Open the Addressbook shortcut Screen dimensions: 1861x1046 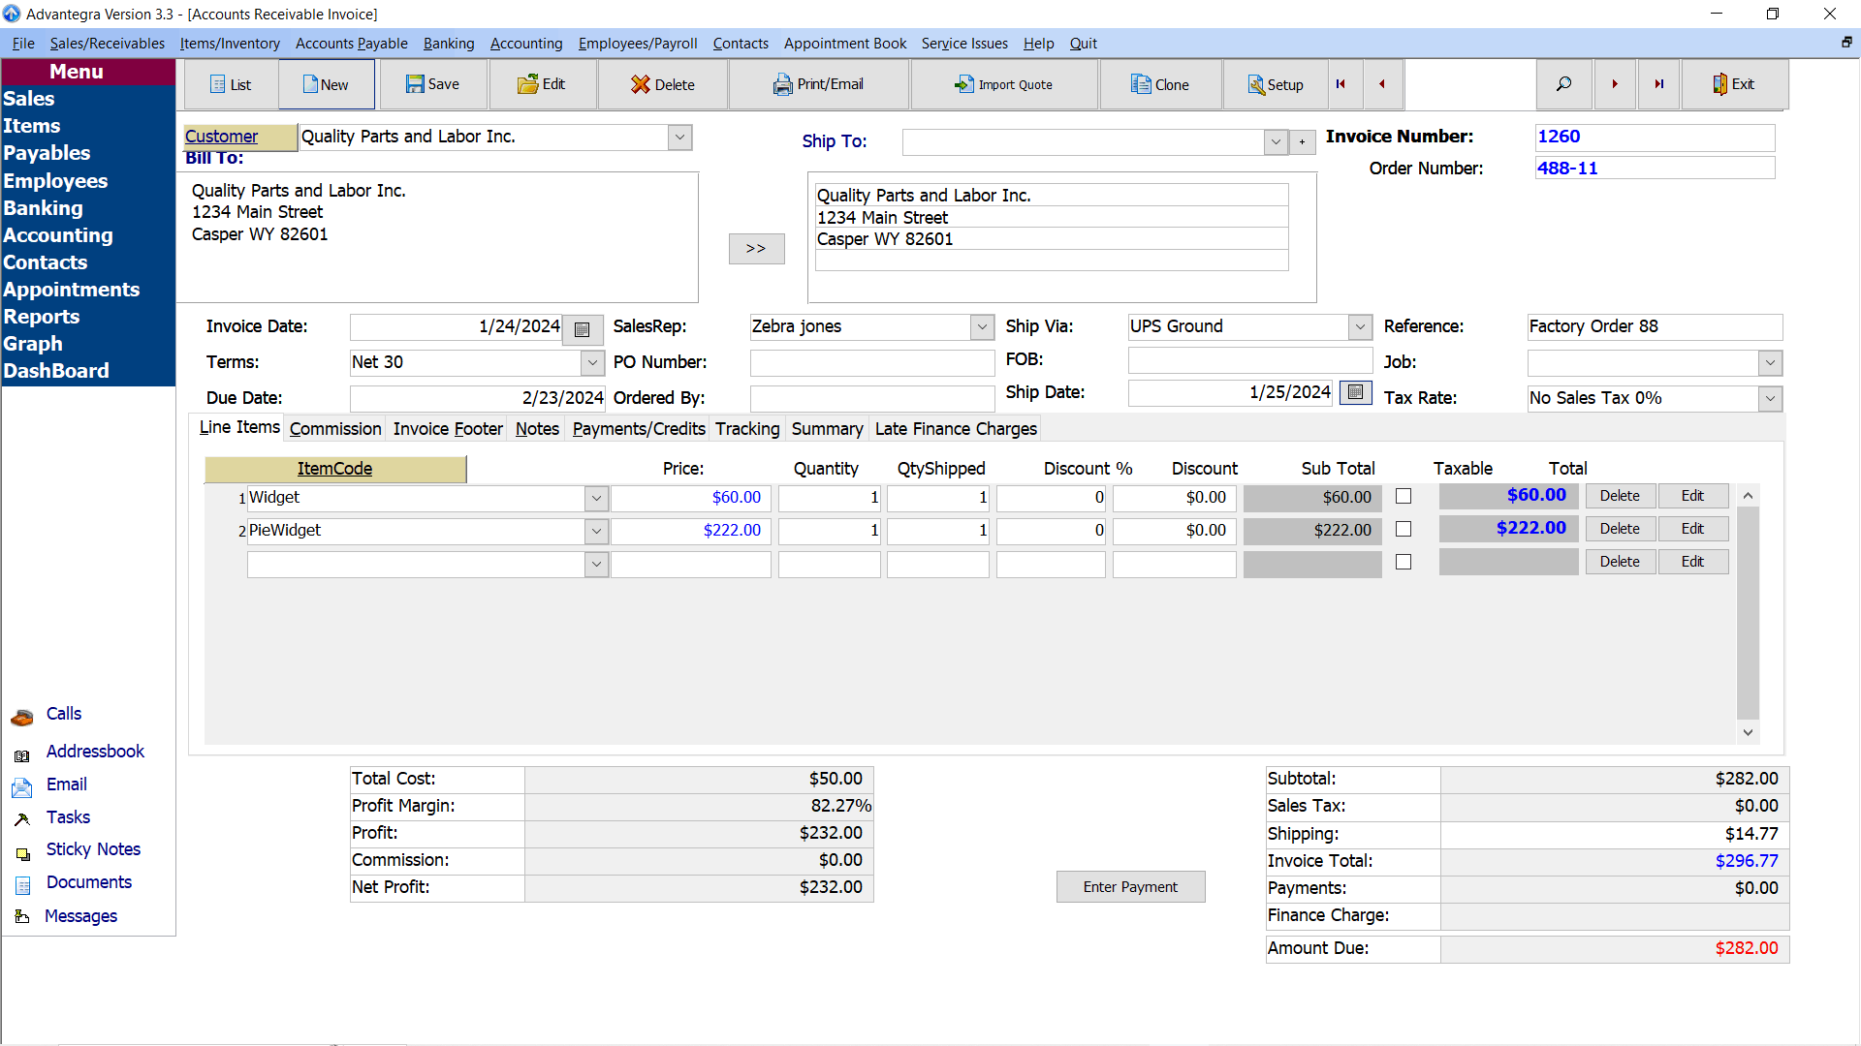[x=95, y=752]
